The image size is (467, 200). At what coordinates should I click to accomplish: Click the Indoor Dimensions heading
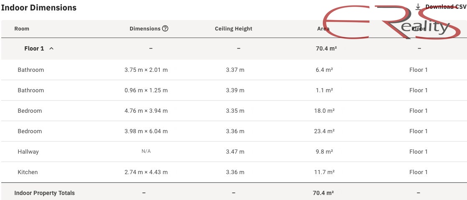click(x=39, y=8)
